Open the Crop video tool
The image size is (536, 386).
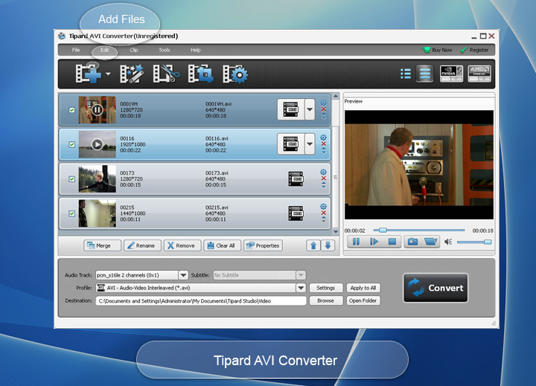[x=201, y=74]
